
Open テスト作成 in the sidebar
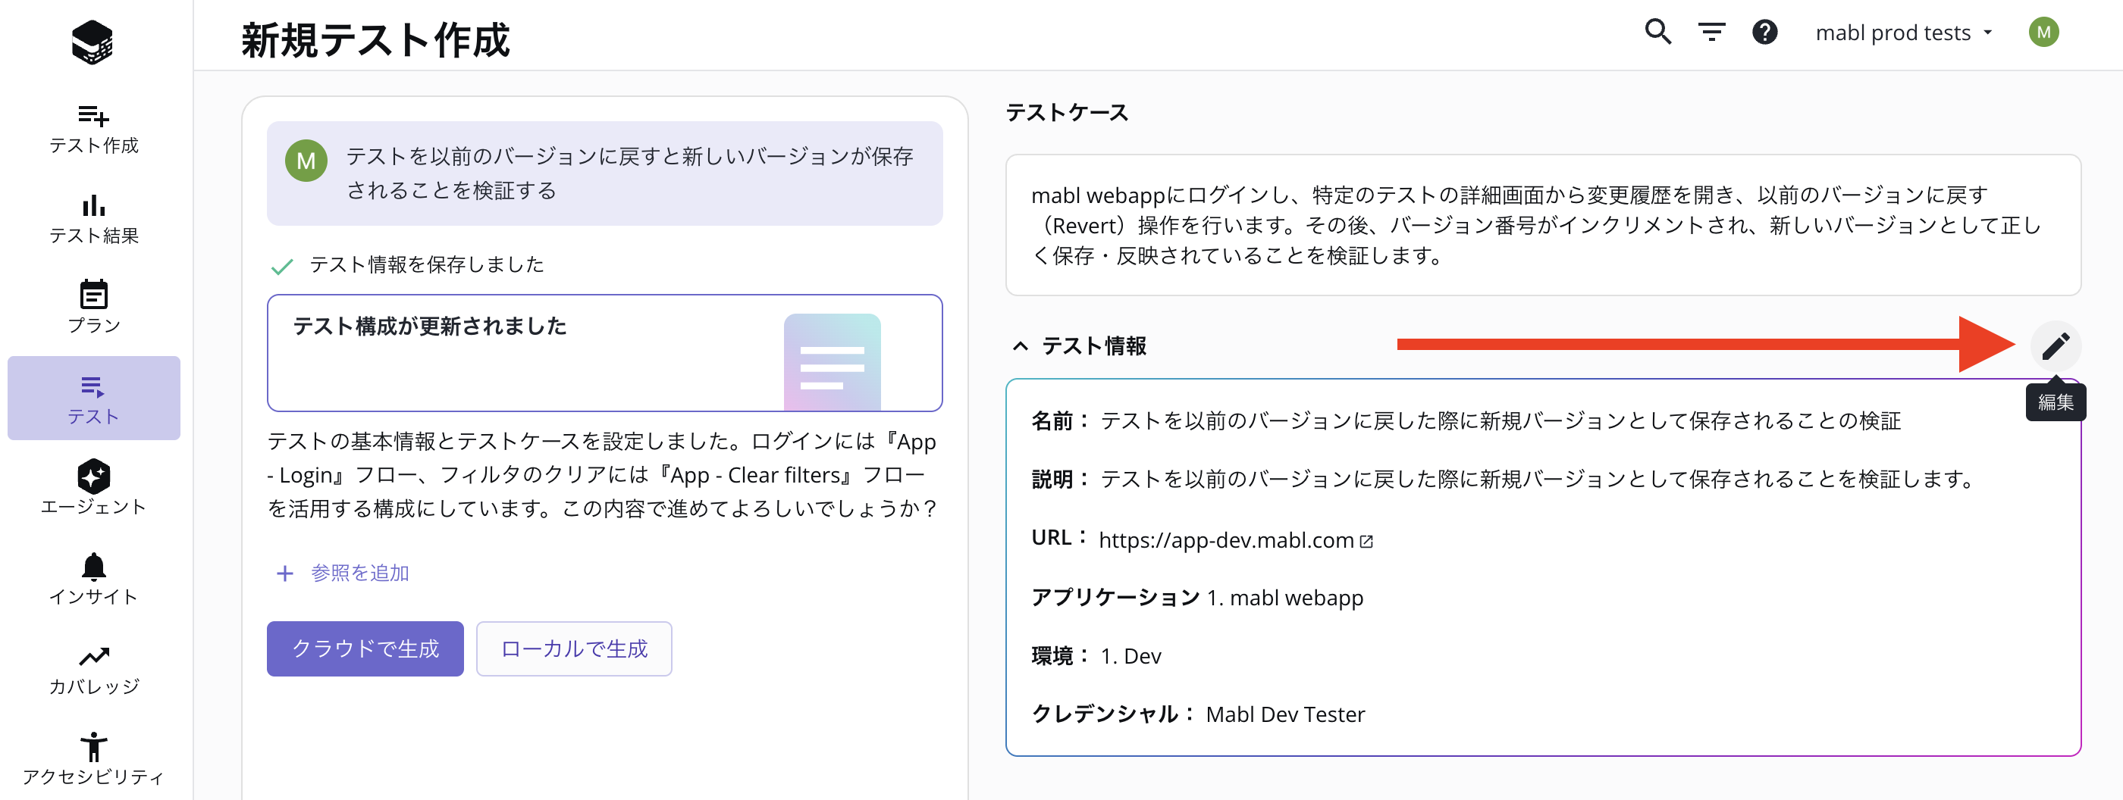(x=93, y=130)
